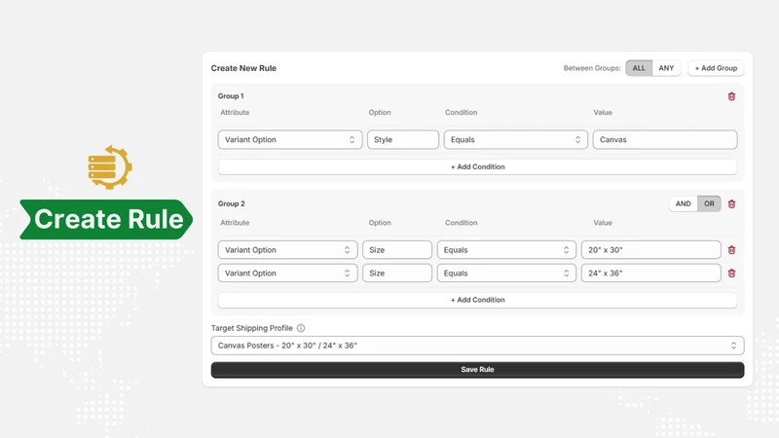Click the gear database logo icon
This screenshot has height=438, width=779.
click(x=110, y=166)
